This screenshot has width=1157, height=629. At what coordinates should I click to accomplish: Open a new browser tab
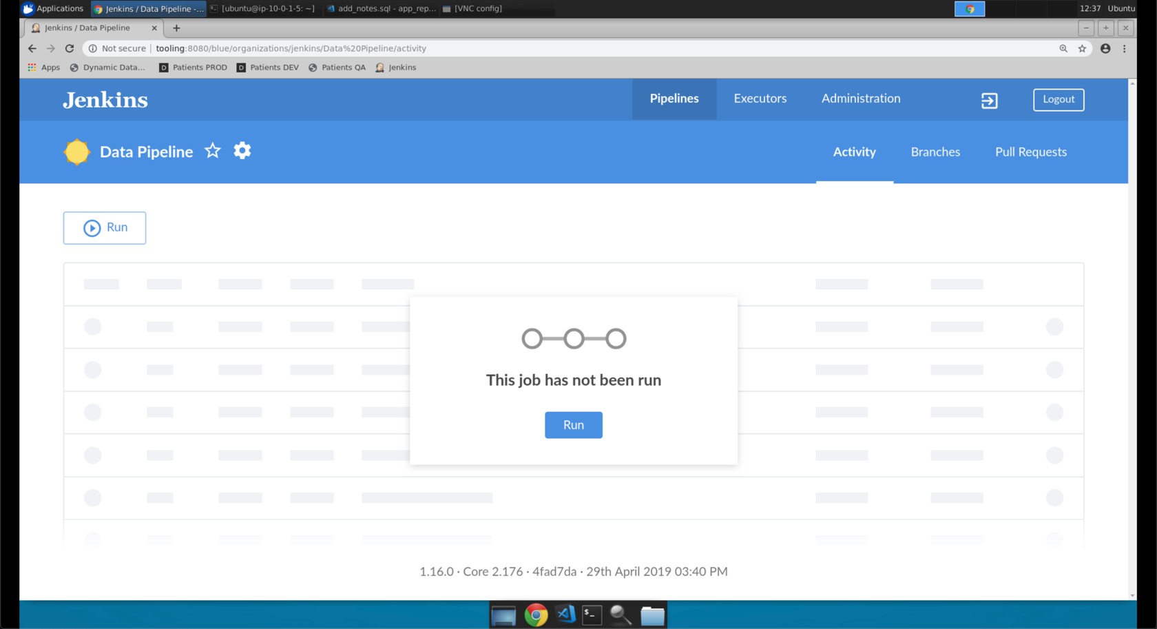pyautogui.click(x=176, y=28)
